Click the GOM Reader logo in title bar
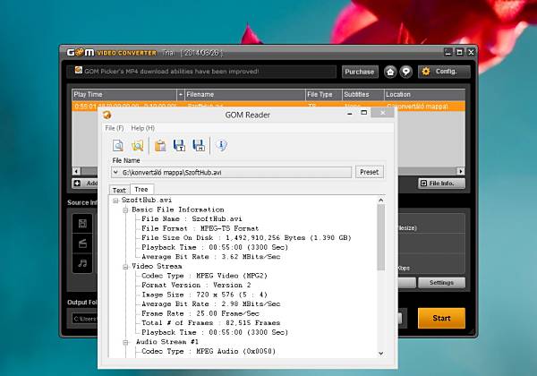Screen dimensions: 537x376 pyautogui.click(x=107, y=115)
